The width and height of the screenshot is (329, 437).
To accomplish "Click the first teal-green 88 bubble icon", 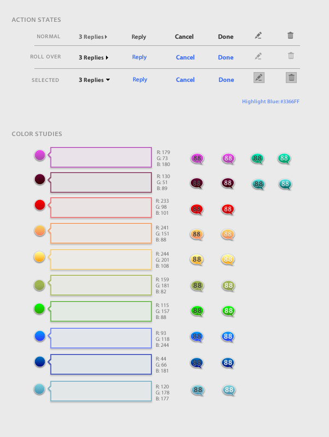I will coord(257,158).
